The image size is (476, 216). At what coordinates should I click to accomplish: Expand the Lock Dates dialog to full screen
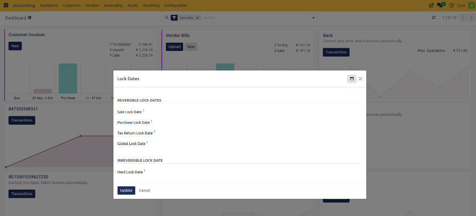[x=352, y=79]
